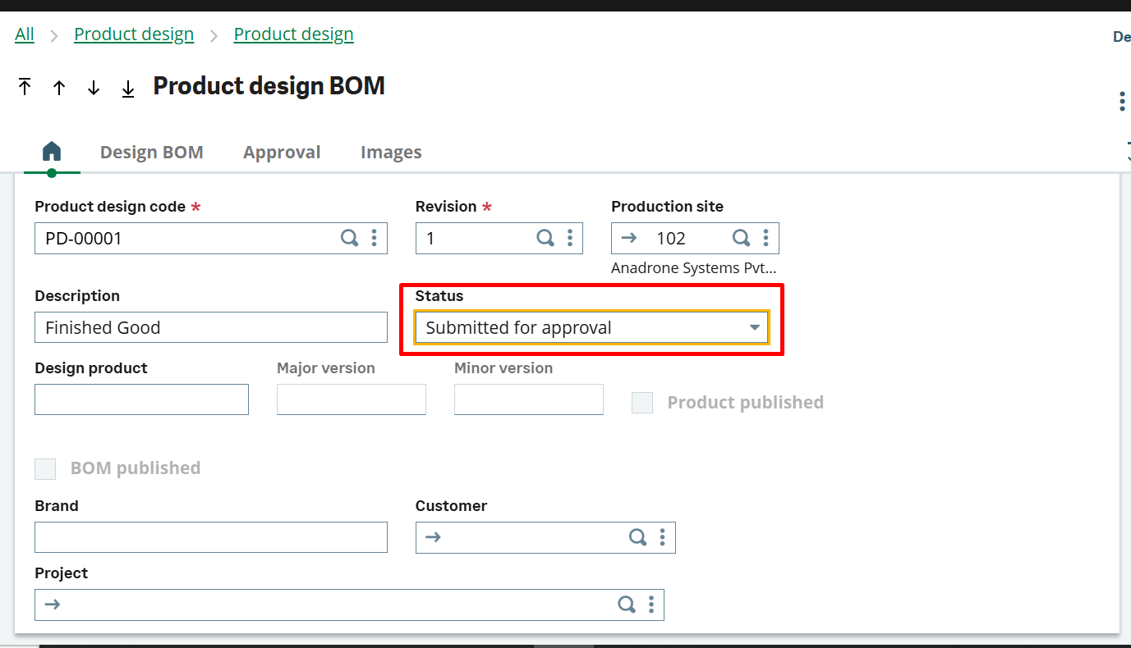1131x648 pixels.
Task: Open actions menu for Project field
Action: [x=651, y=605]
